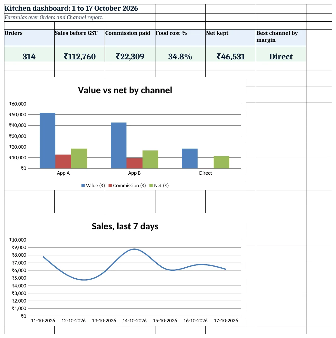This screenshot has height=338, width=336.
Task: Click the '12-10-2026' date axis label
Action: 73,321
